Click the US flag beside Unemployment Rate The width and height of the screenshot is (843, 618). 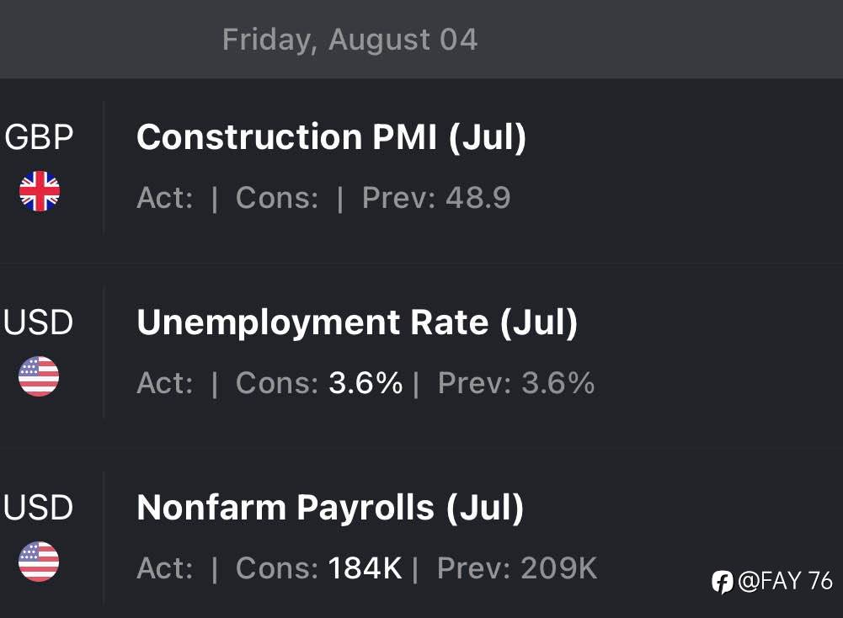(x=39, y=376)
